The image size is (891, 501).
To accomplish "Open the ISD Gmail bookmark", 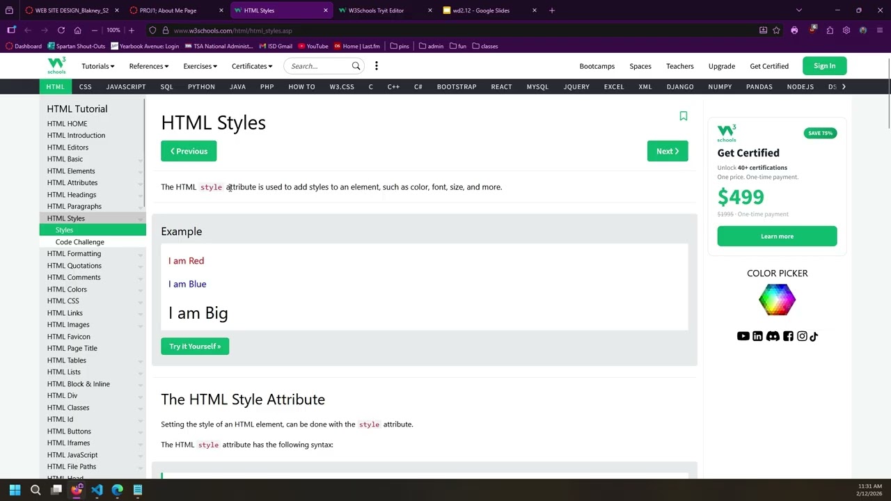I will click(x=276, y=46).
